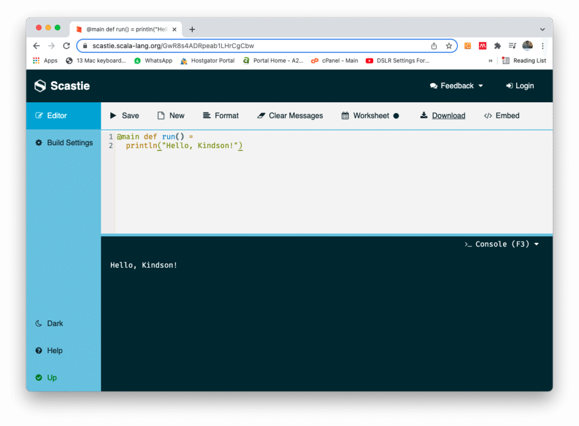The image size is (579, 426).
Task: Open the Chrome extensions puzzle menu
Action: click(497, 46)
